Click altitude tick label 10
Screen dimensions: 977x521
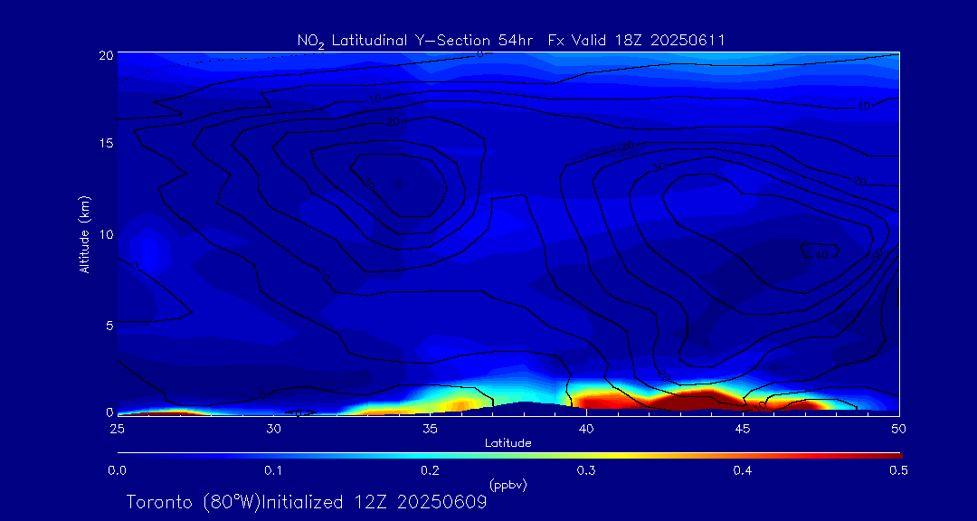107,233
